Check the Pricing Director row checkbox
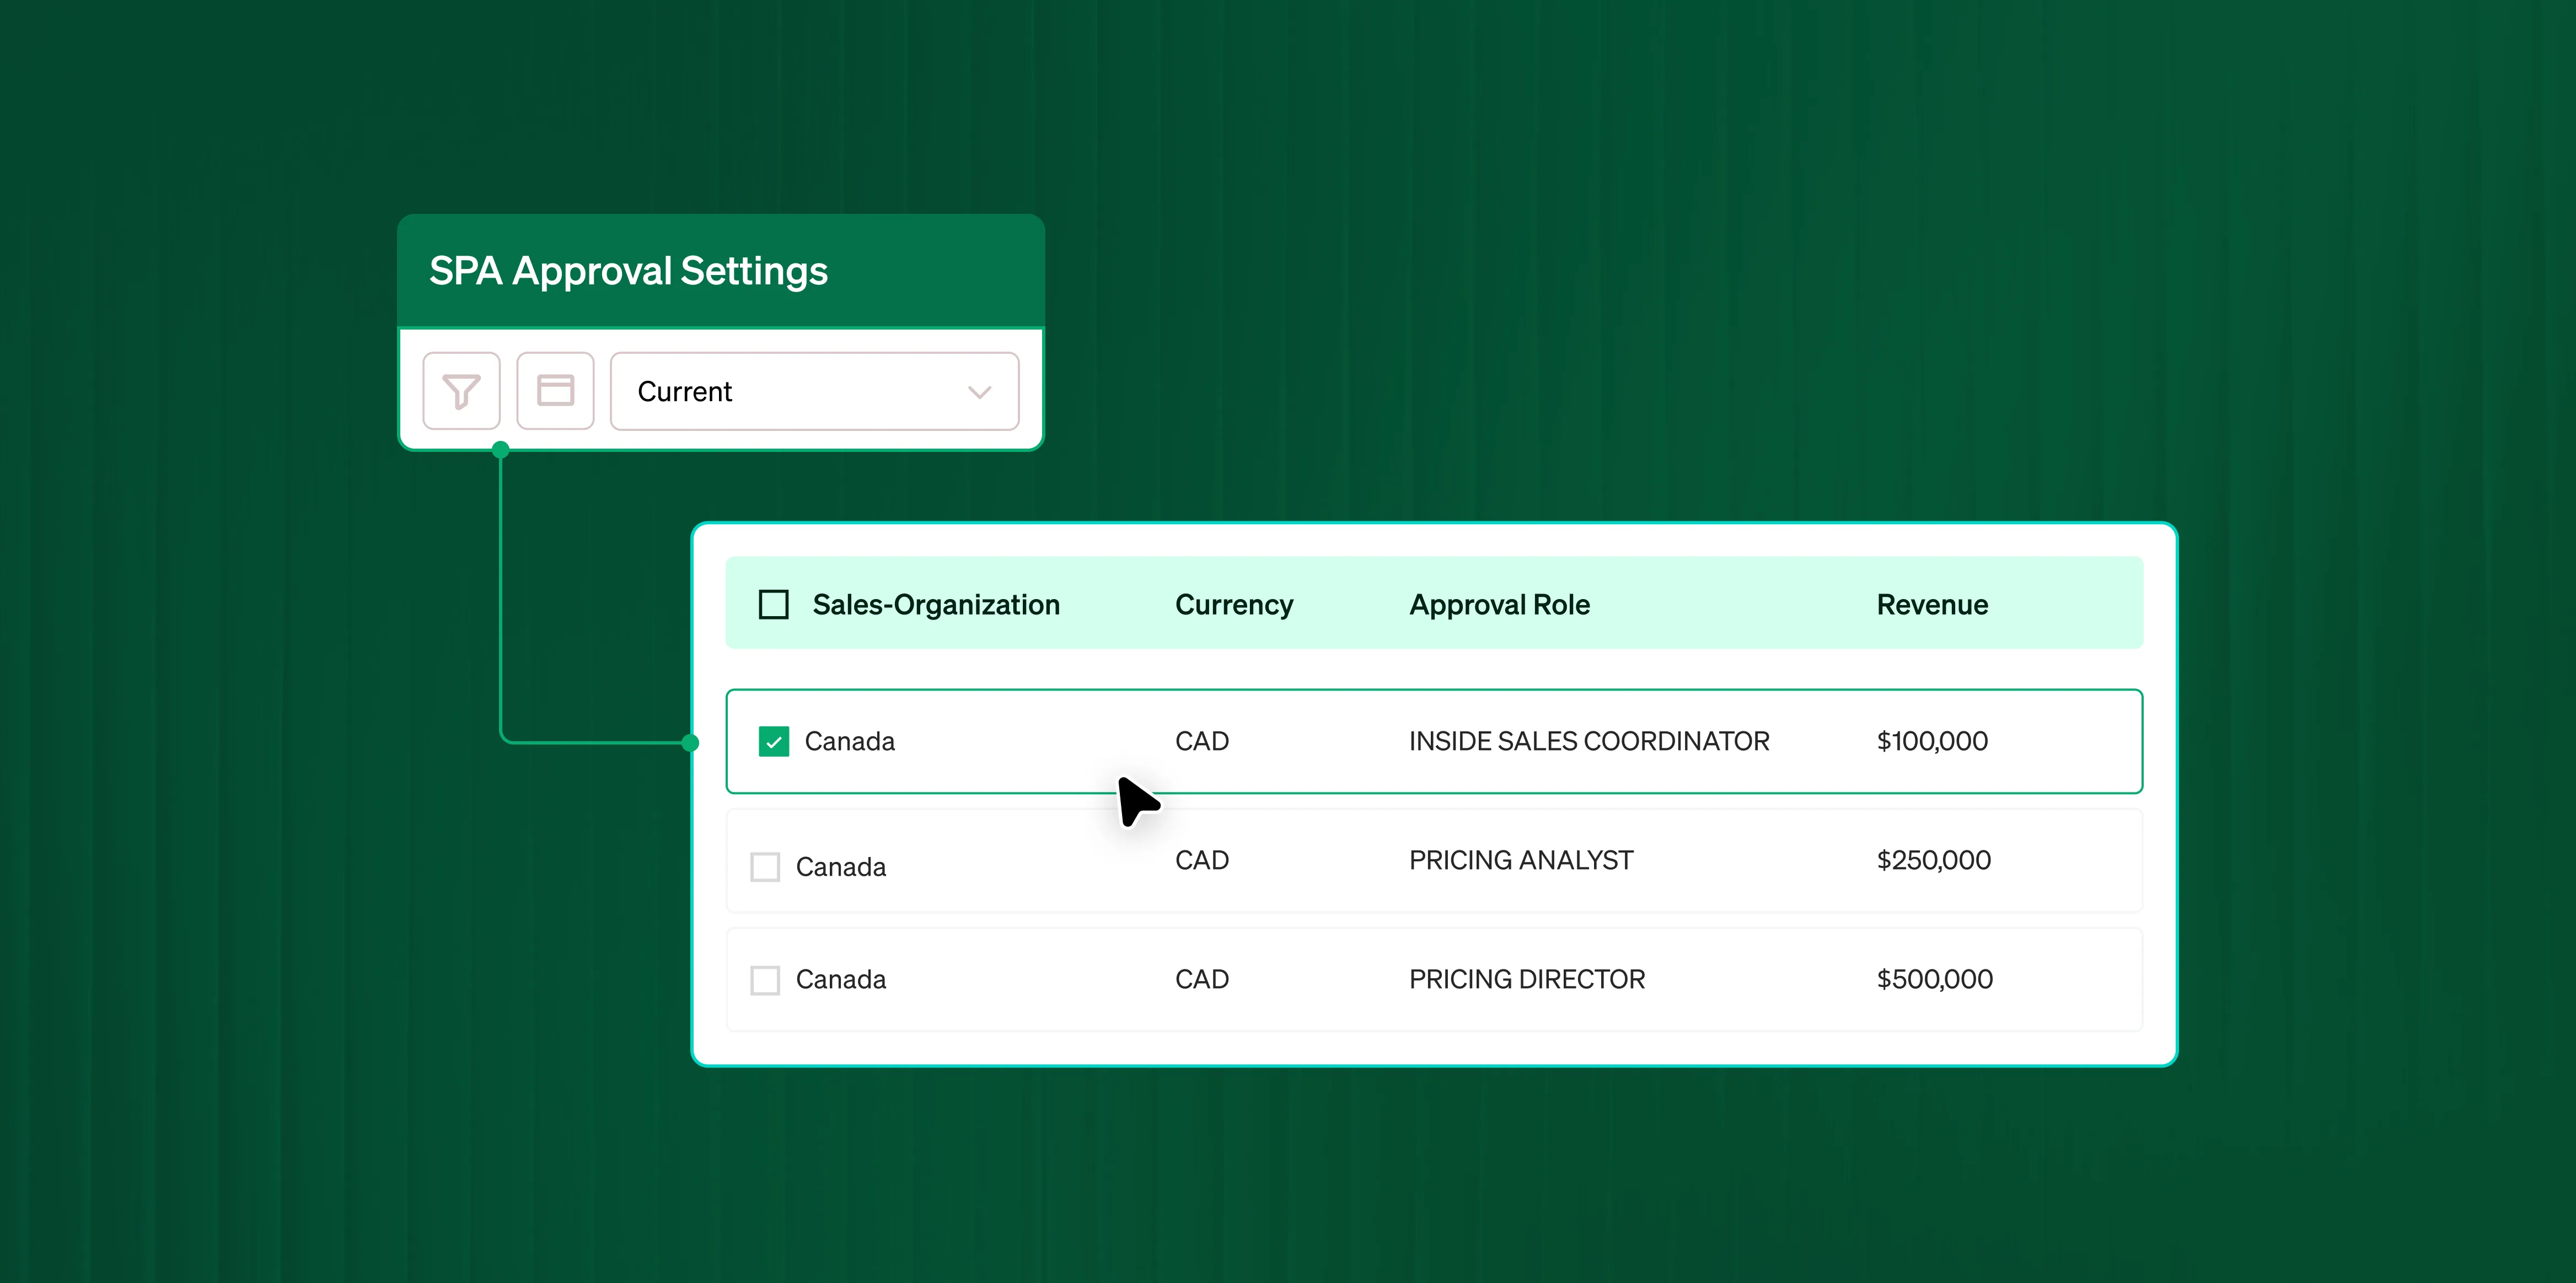2576x1283 pixels. 765,979
